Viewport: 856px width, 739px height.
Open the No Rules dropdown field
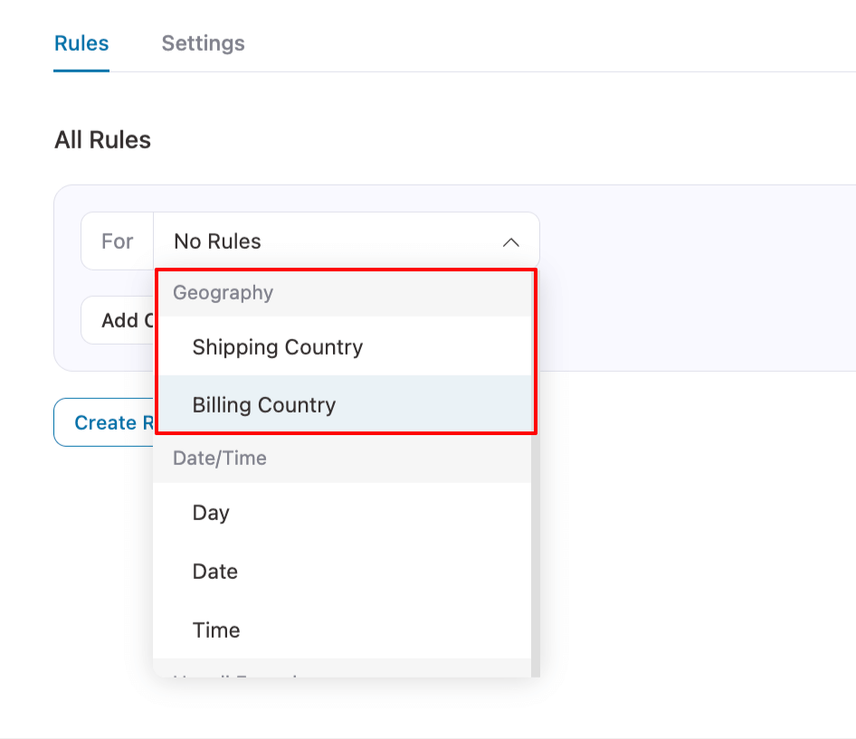[x=346, y=242]
